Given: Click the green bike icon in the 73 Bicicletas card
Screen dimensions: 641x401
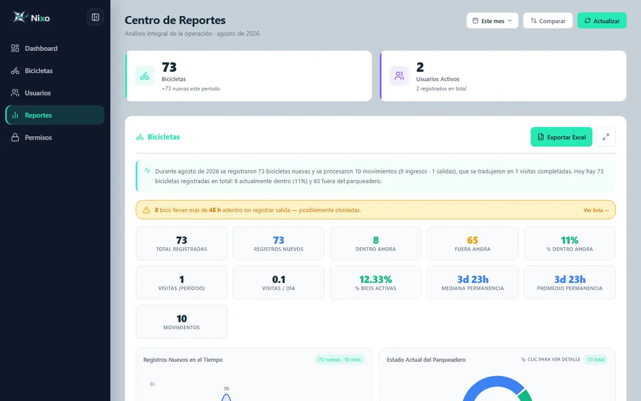Looking at the screenshot, I should (145, 76).
